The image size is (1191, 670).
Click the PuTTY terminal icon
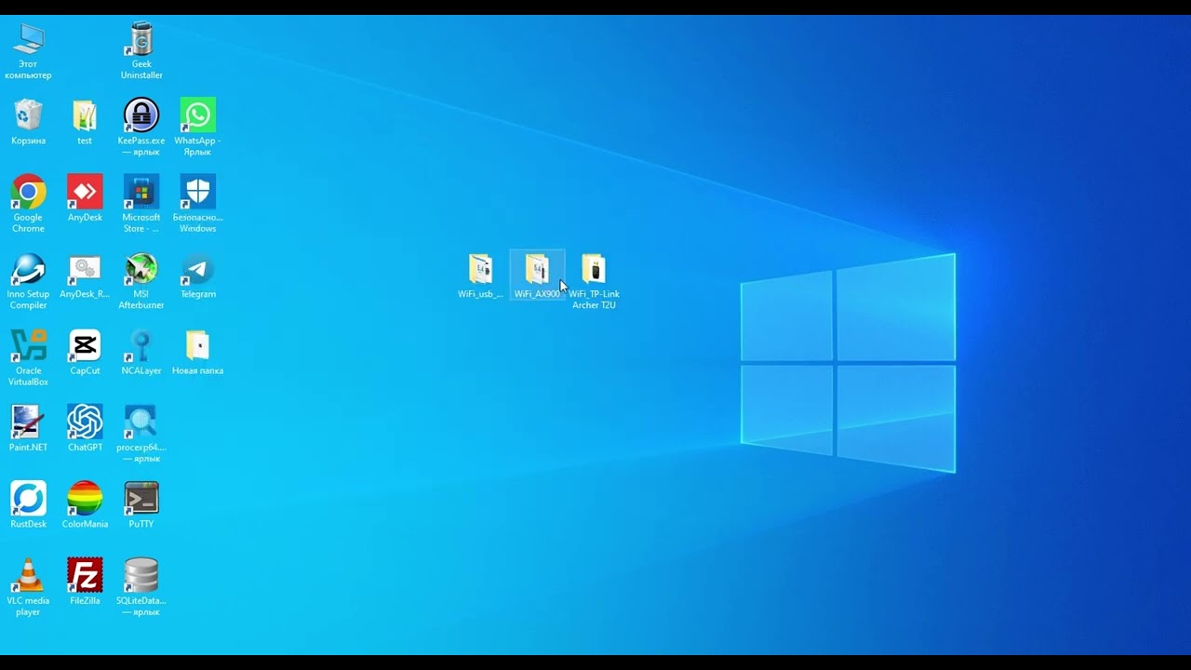pyautogui.click(x=141, y=499)
